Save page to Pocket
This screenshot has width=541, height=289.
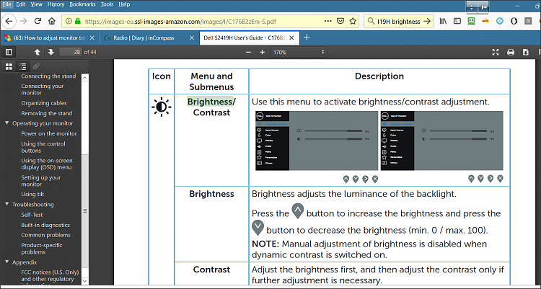(340, 21)
